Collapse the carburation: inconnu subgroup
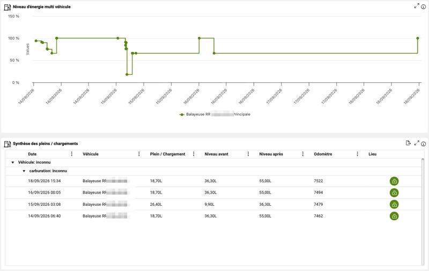 pos(24,171)
